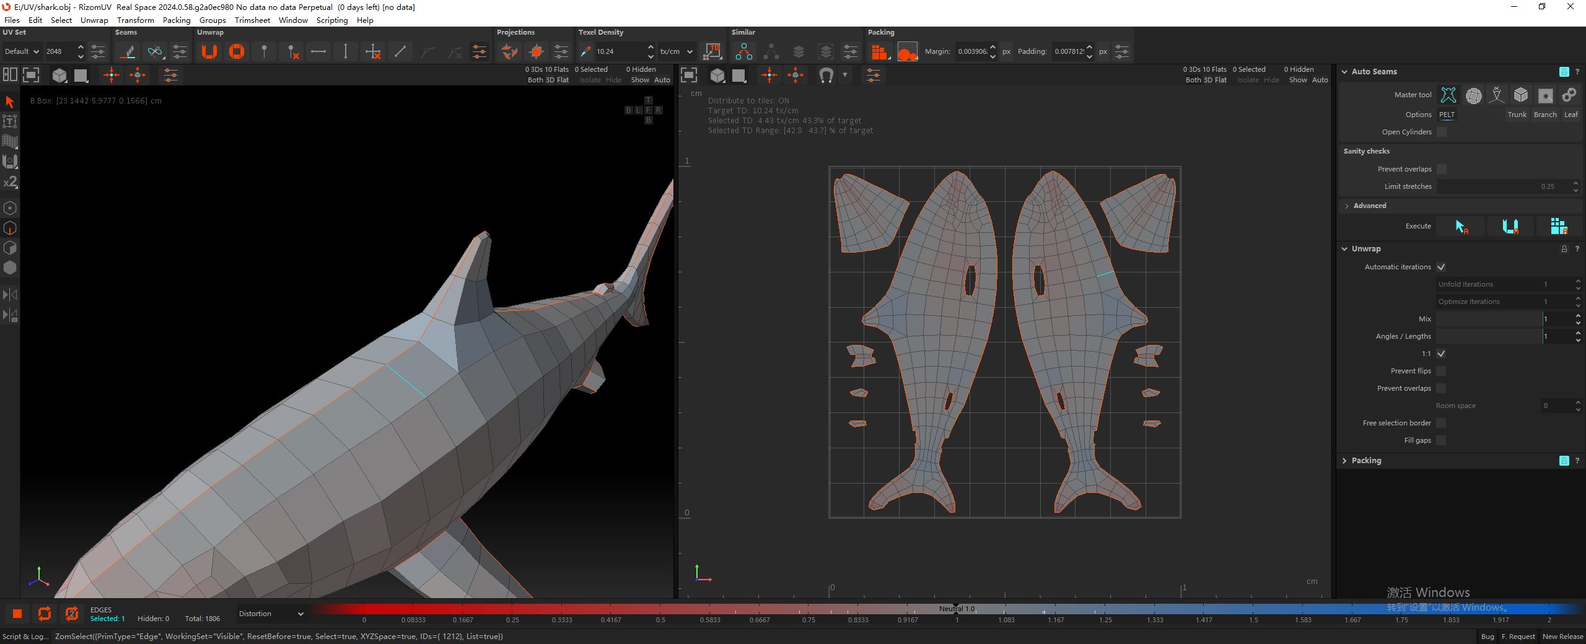
Task: Expand the Advanced section in Auto Seams
Action: pos(1369,206)
